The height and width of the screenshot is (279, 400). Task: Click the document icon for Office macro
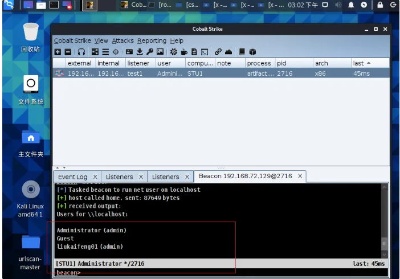(194, 52)
